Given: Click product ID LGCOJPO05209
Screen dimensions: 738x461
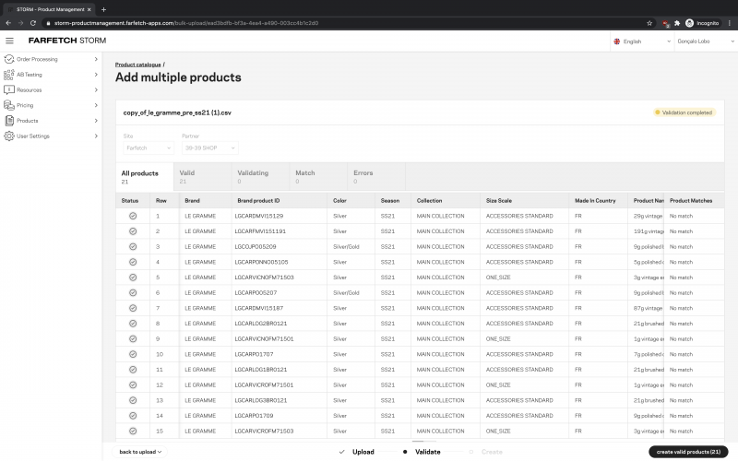Looking at the screenshot, I should coord(256,246).
